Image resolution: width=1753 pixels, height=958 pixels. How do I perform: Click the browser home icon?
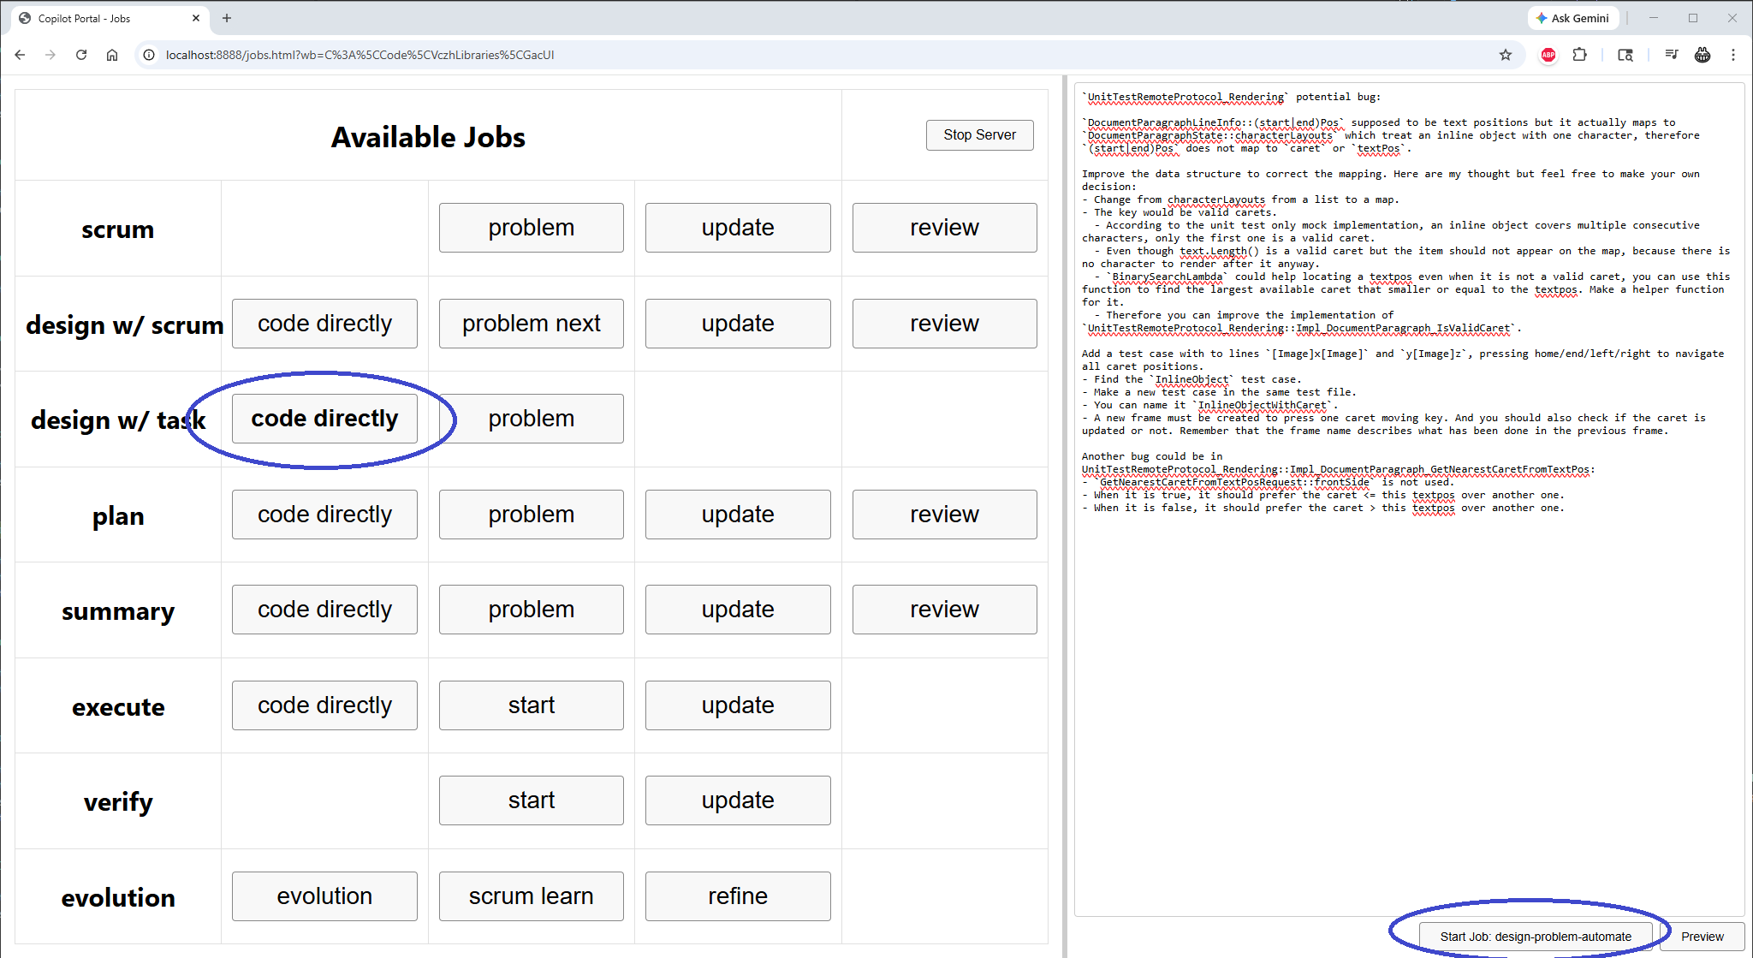pyautogui.click(x=112, y=55)
